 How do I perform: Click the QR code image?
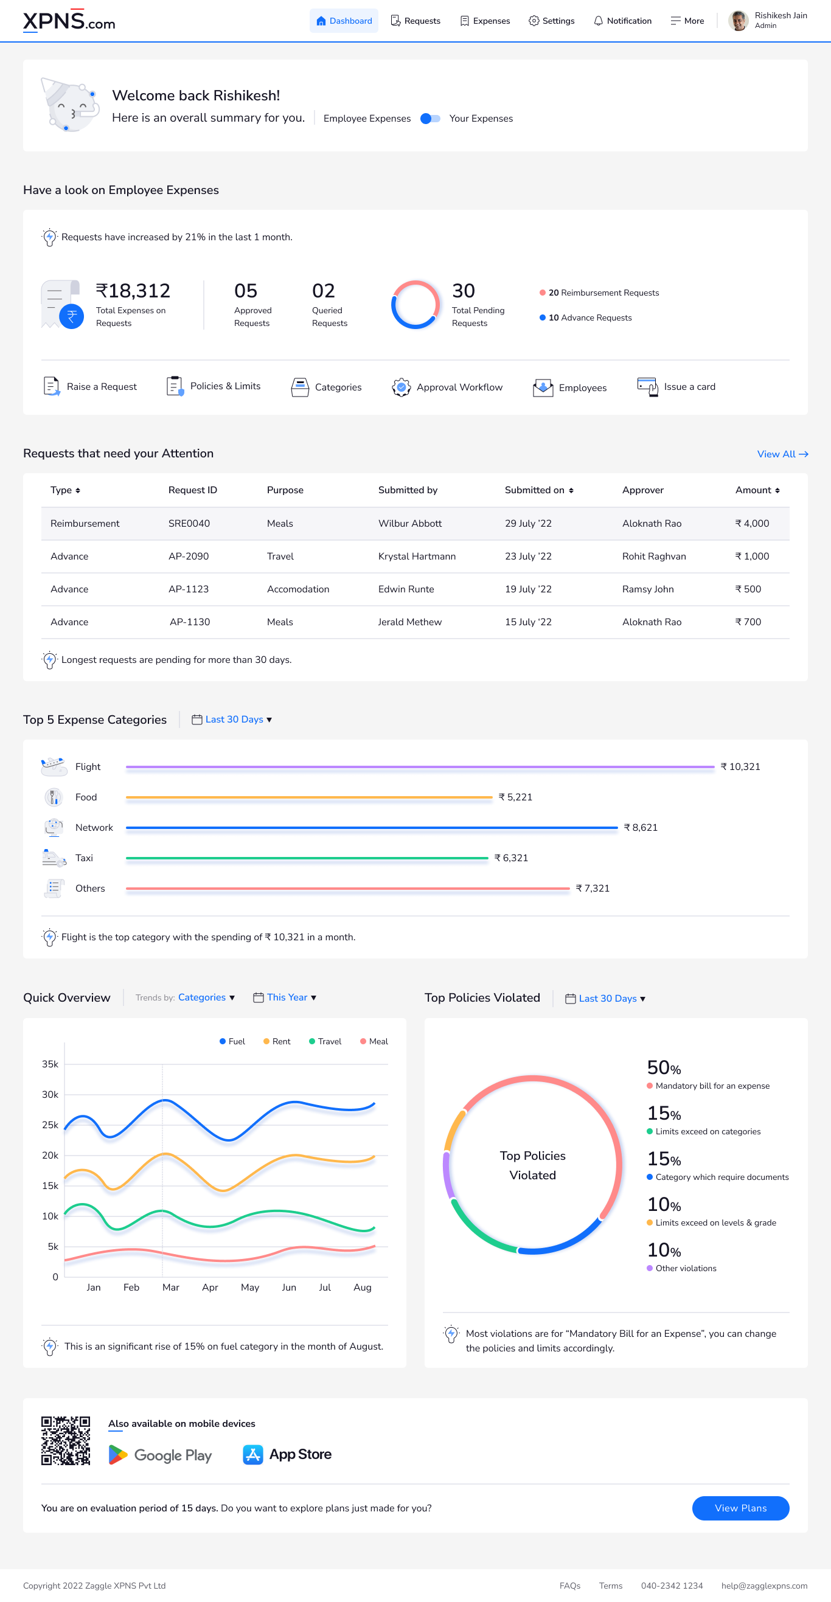pyautogui.click(x=66, y=1441)
